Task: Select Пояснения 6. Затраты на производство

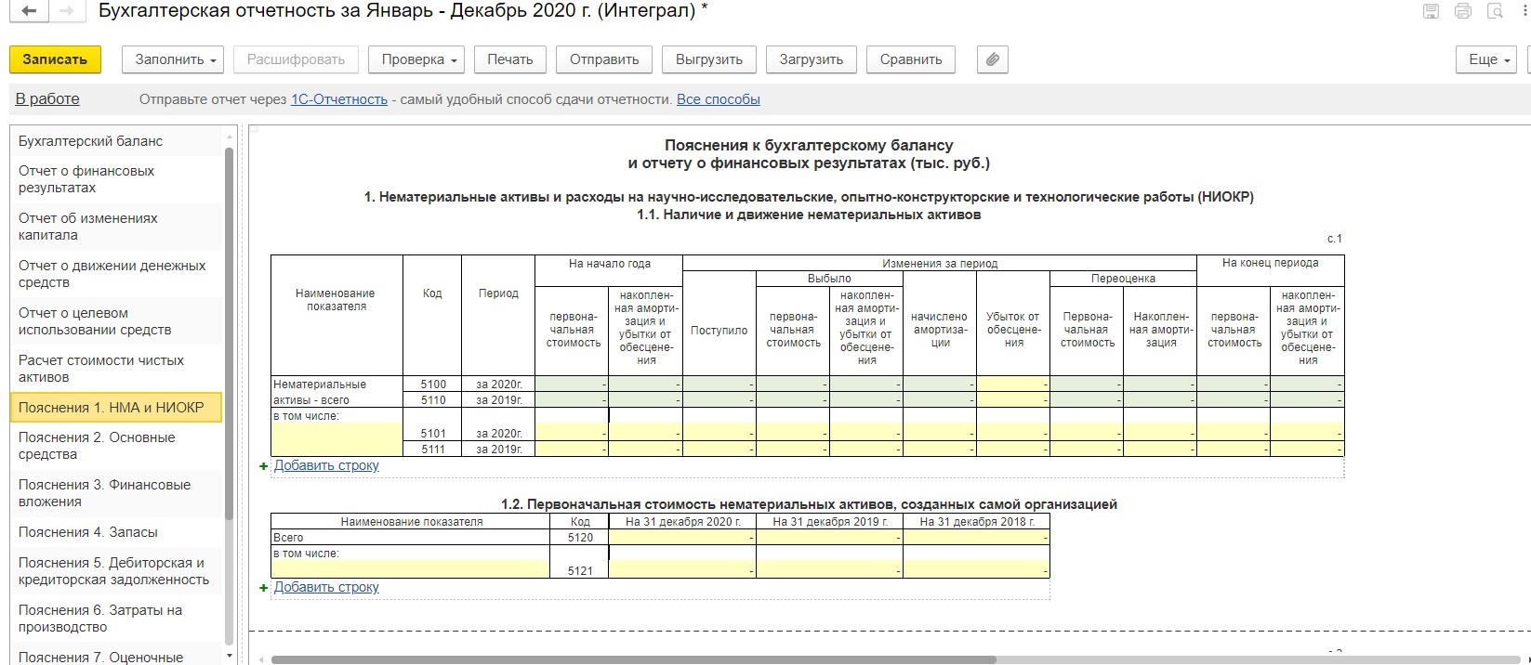Action: click(x=116, y=619)
